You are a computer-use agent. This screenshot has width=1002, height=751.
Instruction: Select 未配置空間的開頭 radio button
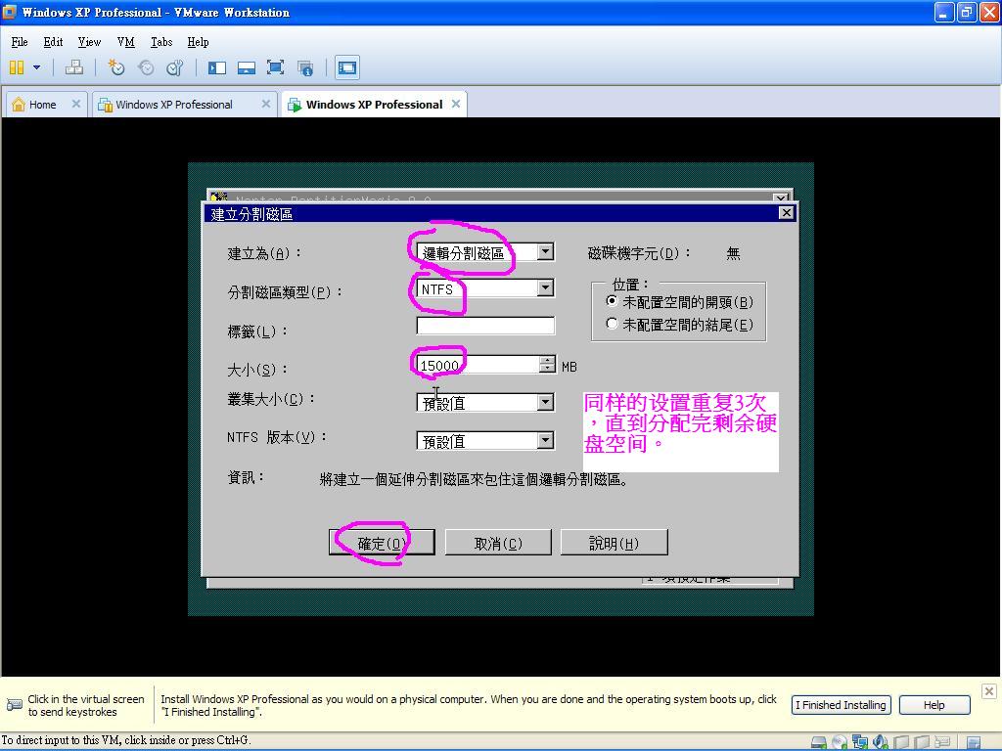point(613,301)
